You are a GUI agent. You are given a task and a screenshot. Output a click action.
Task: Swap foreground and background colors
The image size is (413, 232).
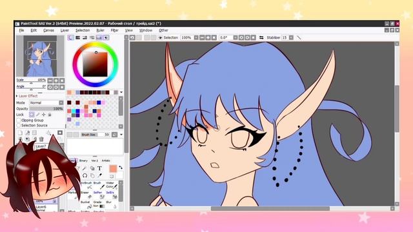[x=121, y=168]
